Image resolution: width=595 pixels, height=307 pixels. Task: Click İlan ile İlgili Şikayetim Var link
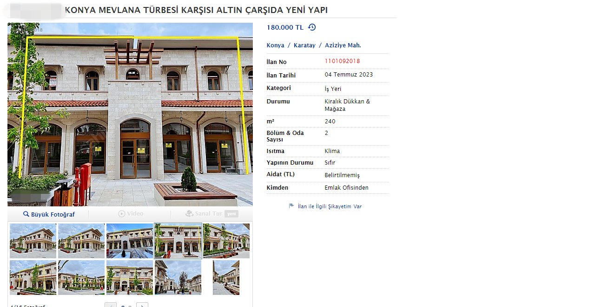coord(330,206)
